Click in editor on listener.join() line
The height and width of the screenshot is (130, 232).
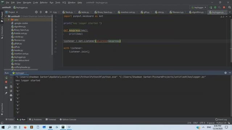point(79,52)
